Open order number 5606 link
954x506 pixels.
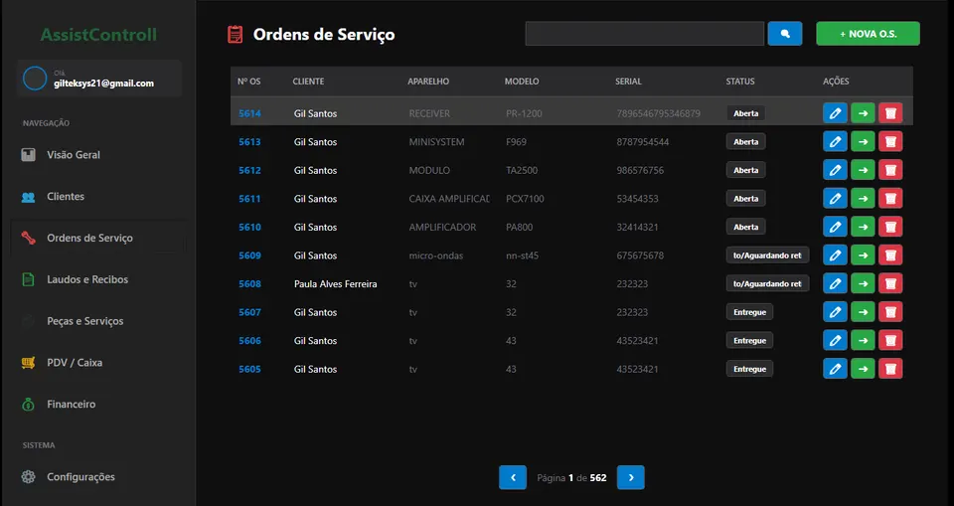coord(249,340)
